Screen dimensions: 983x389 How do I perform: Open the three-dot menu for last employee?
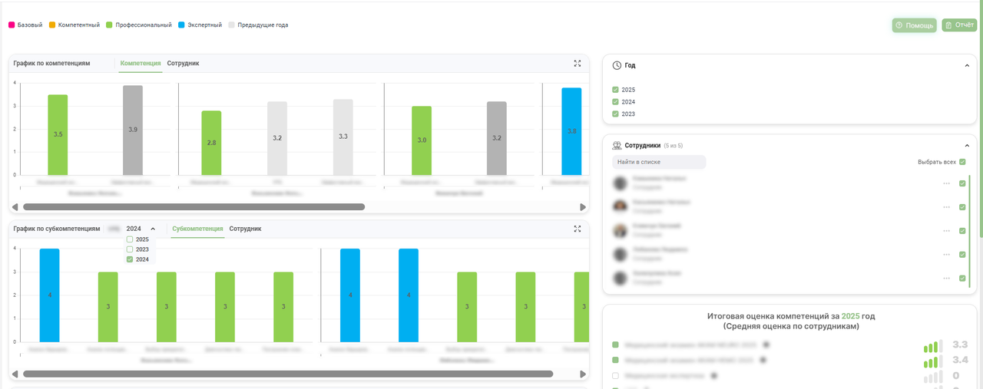(948, 278)
